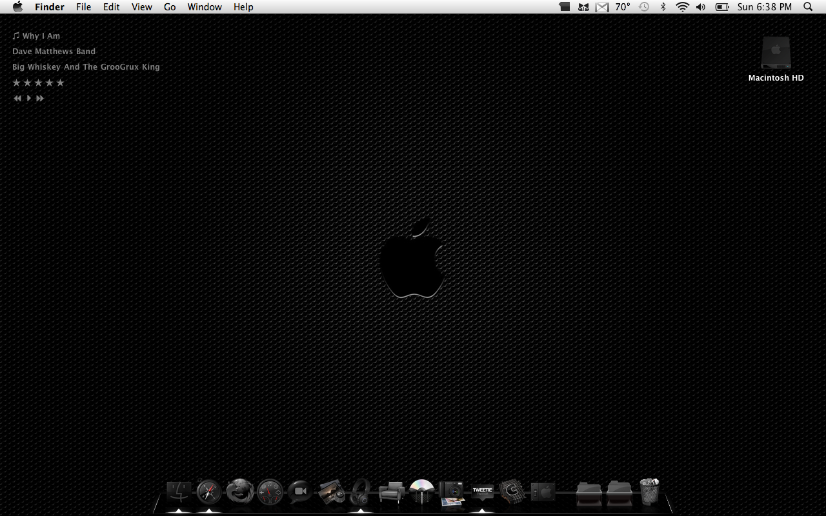This screenshot has height=516, width=826.
Task: Open the Finder menu
Action: pos(50,7)
